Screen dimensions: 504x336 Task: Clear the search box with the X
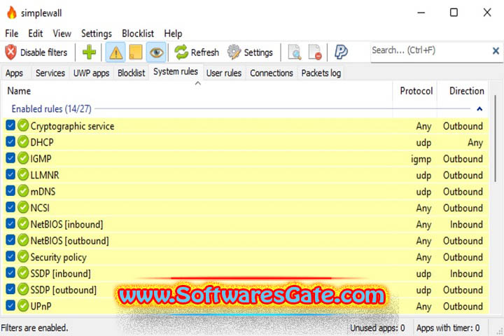(x=496, y=50)
